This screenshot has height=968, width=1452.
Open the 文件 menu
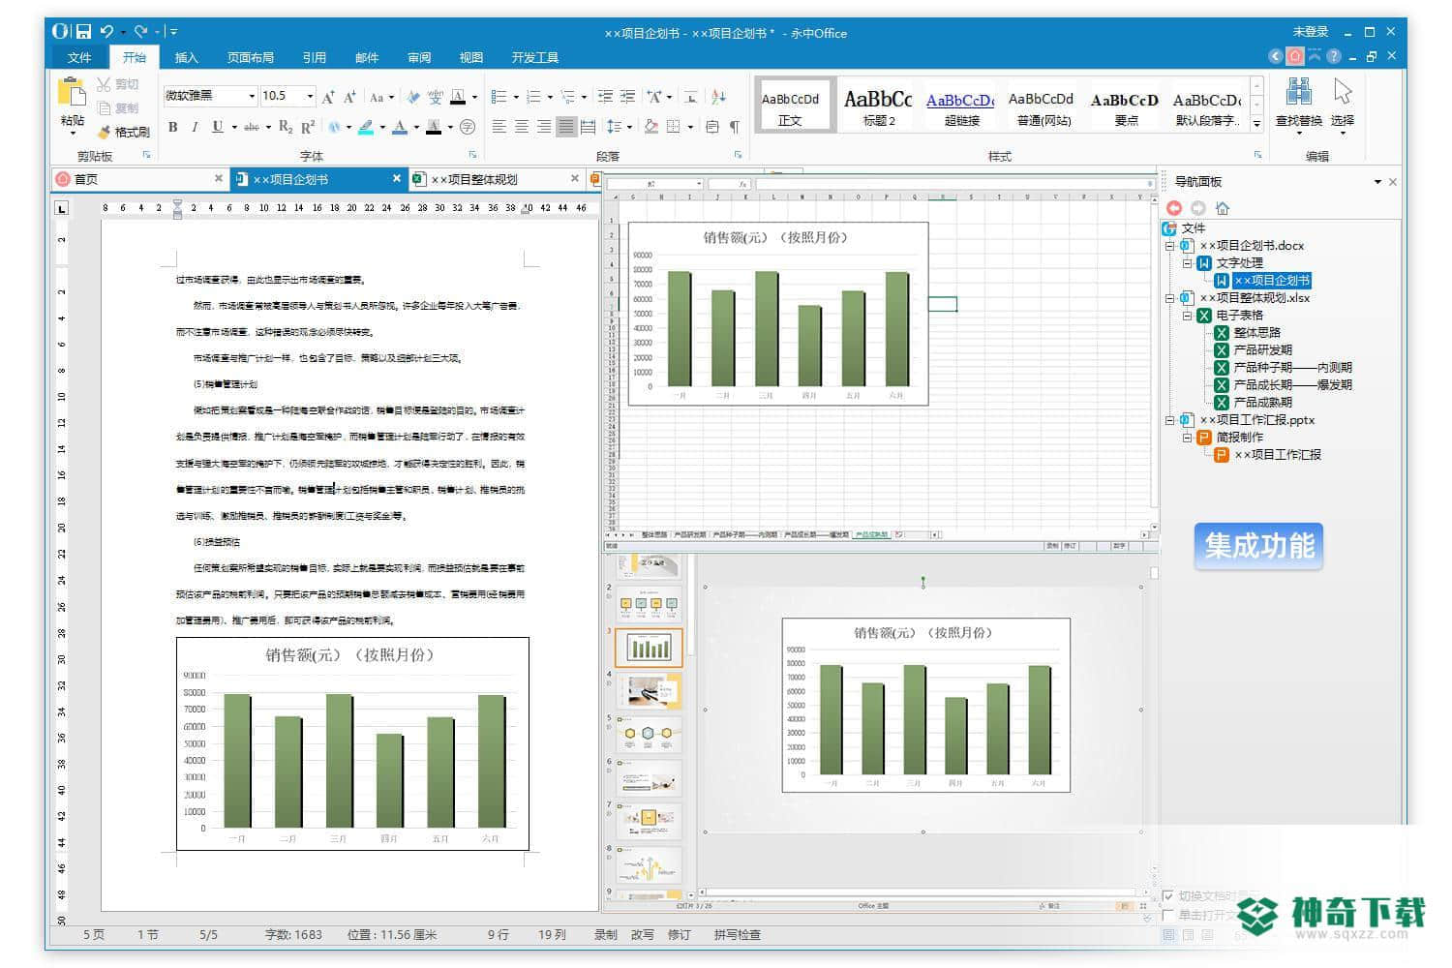79,57
